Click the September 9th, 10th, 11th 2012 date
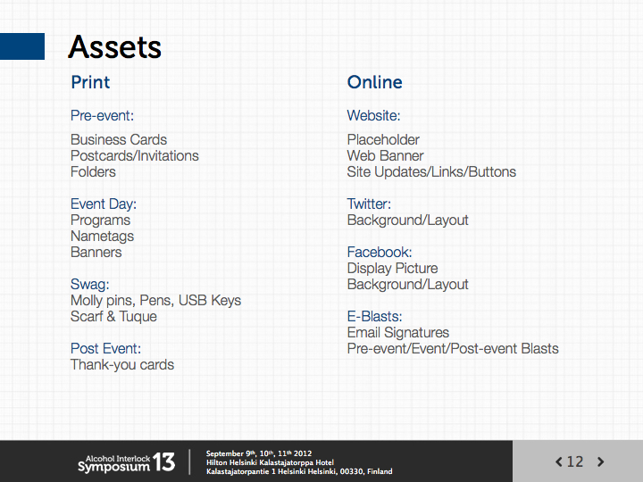Screen dimensions: 643x482 (x=259, y=453)
